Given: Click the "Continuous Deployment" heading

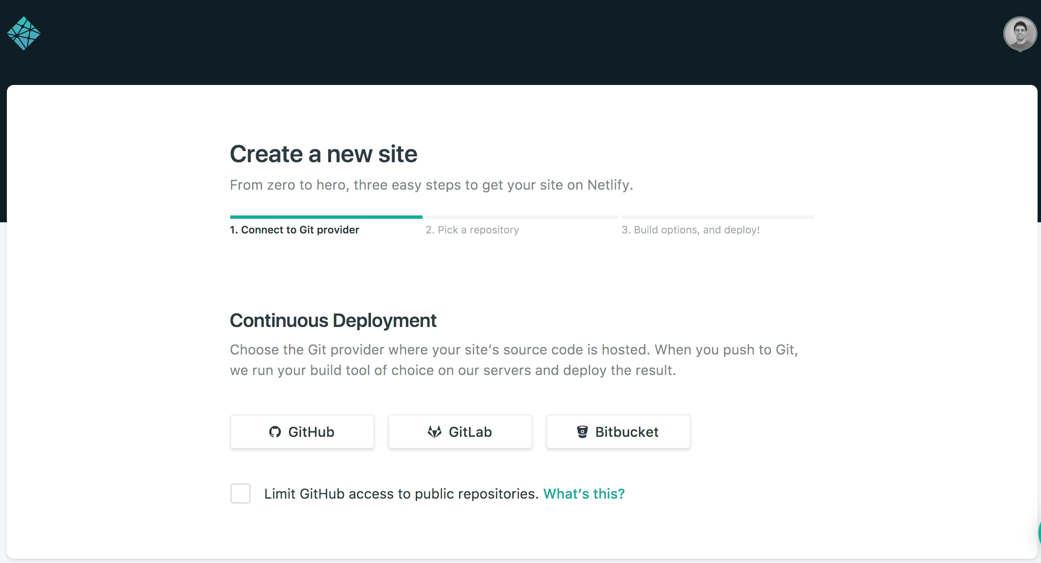Looking at the screenshot, I should point(333,321).
